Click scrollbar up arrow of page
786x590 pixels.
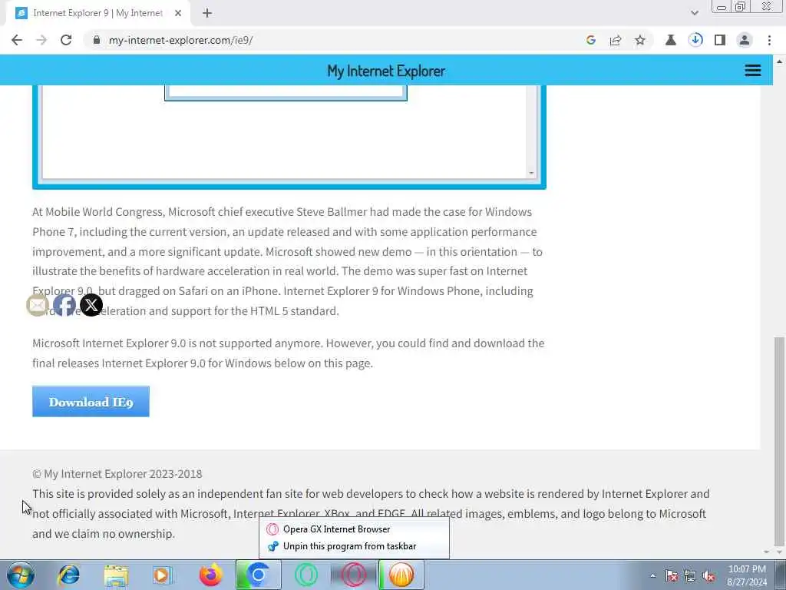tap(779, 61)
